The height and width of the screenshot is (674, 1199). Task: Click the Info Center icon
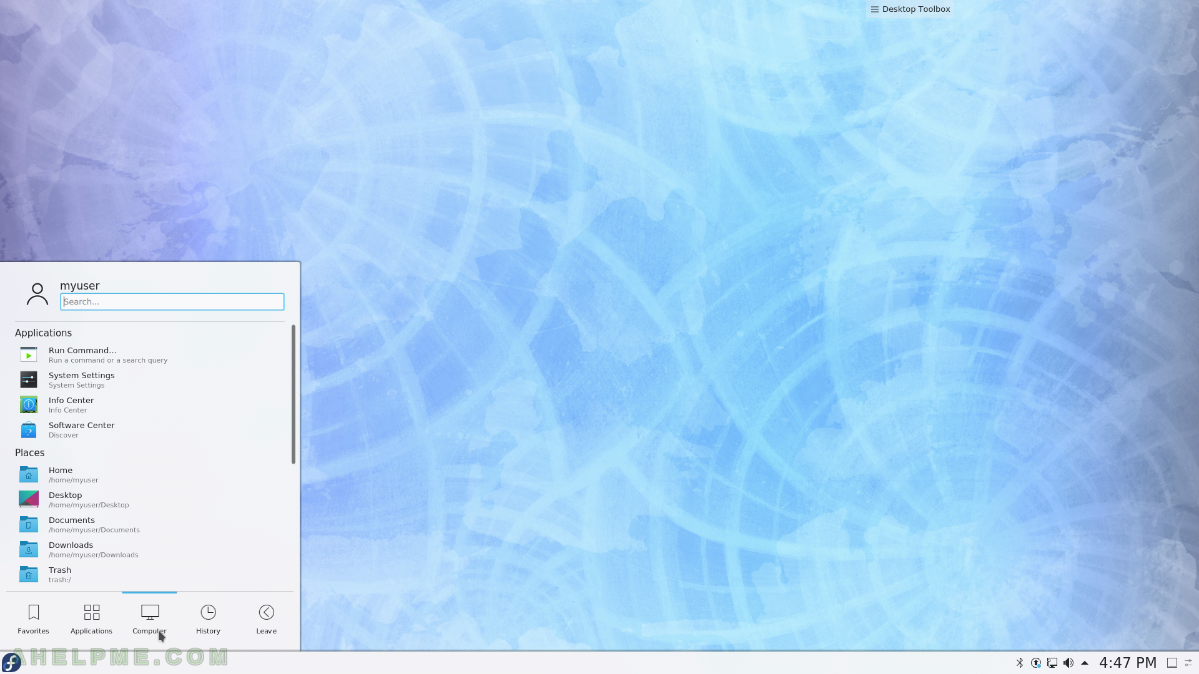click(x=29, y=405)
